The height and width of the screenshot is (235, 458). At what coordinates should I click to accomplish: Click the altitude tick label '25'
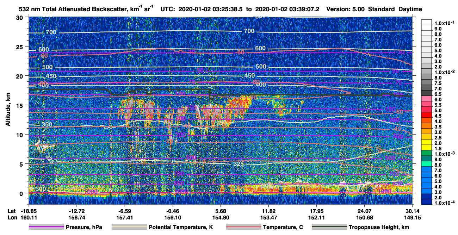click(x=20, y=47)
